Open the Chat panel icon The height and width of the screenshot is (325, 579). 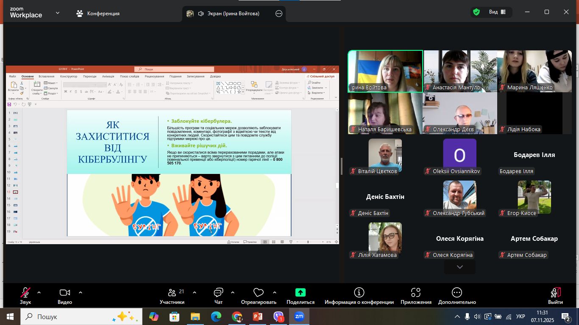[218, 293]
